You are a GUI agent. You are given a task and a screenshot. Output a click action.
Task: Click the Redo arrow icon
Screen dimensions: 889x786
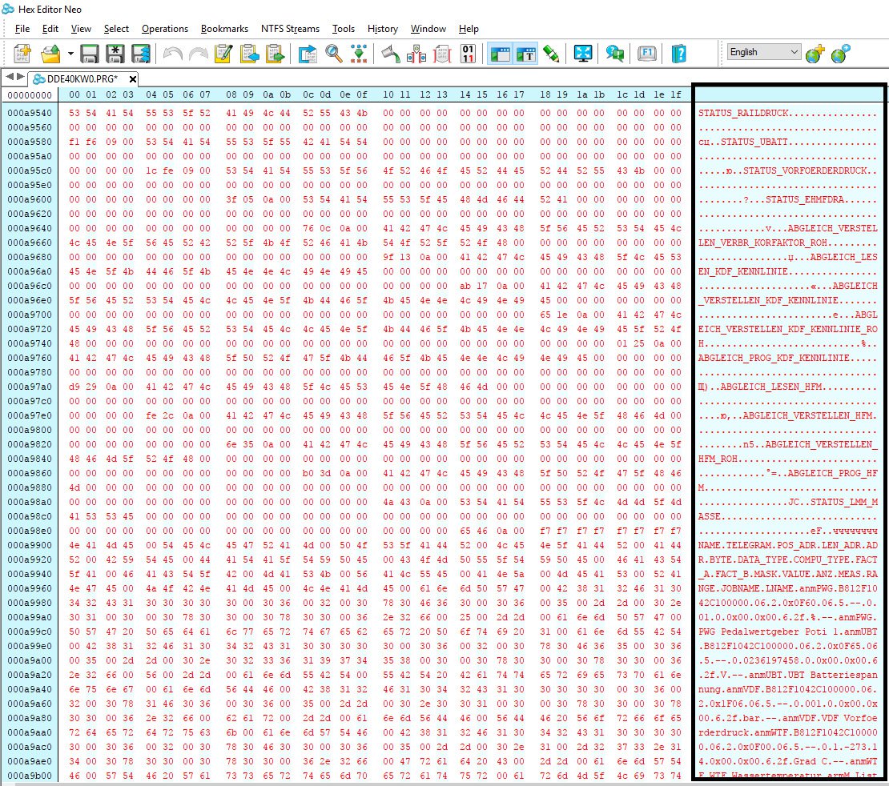coord(199,54)
